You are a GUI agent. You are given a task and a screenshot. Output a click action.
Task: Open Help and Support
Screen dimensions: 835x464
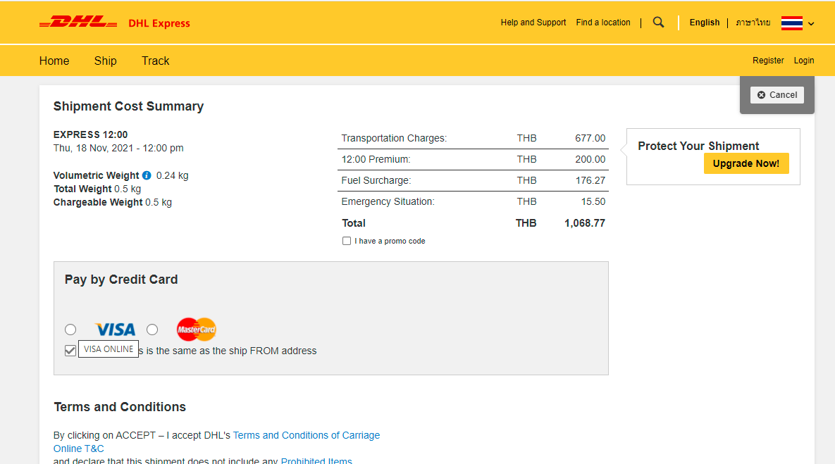click(x=533, y=23)
